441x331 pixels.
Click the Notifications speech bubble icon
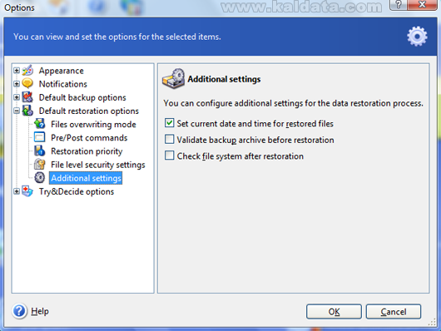click(27, 83)
